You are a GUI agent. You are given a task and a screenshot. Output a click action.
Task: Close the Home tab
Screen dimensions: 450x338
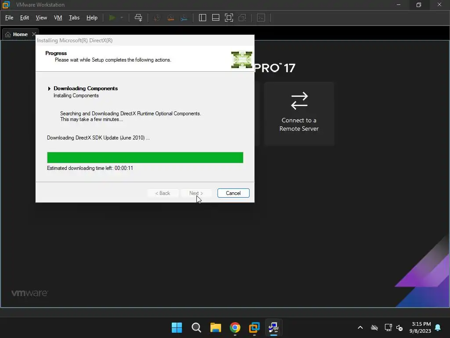pos(34,34)
